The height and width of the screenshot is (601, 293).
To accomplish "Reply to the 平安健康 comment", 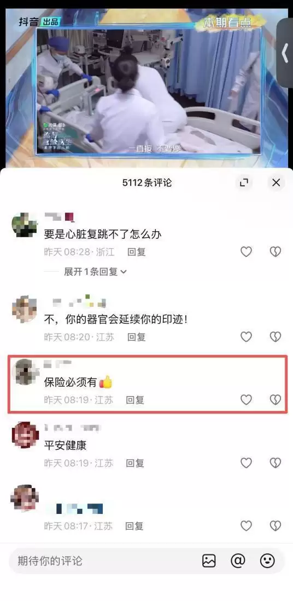I will 135,462.
